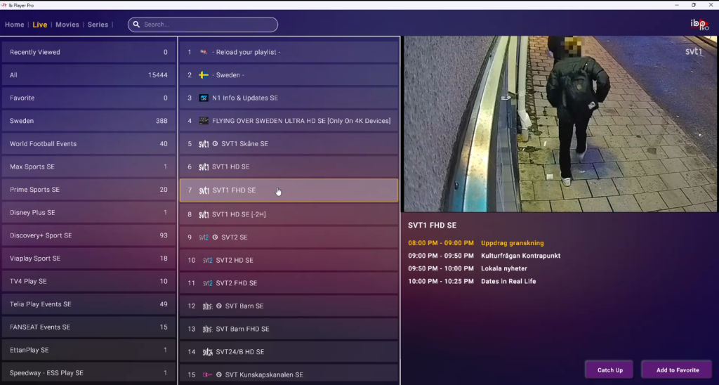Click clock icon on SVT Kunskapskanalen SE
Image resolution: width=719 pixels, height=385 pixels.
(219, 375)
